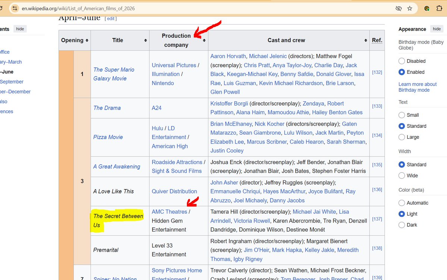Bookmark this page with the star icon
The height and width of the screenshot is (280, 447).
410,8
